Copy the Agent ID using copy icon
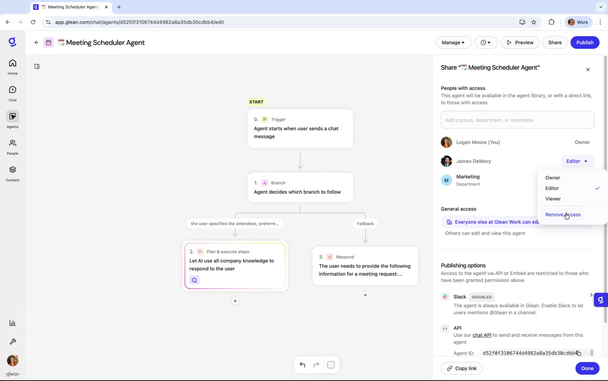The image size is (608, 381). pos(579,353)
